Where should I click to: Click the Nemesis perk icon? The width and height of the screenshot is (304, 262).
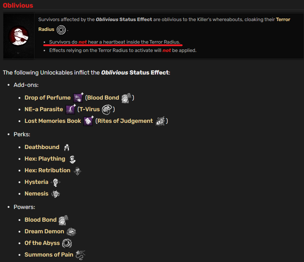56,194
